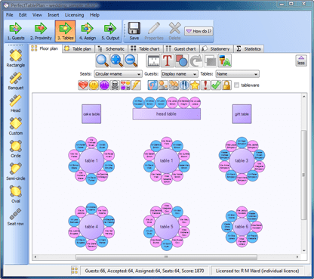Viewport: 314px width, 279px height.
Task: Open the Guests display name dropdown
Action: coord(180,74)
